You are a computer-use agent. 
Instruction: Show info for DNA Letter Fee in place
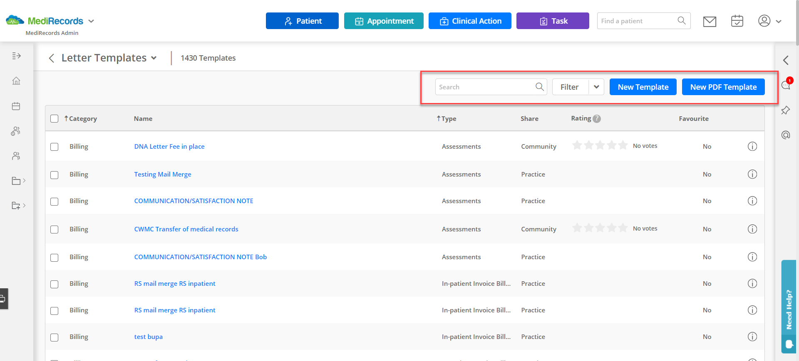(x=752, y=146)
